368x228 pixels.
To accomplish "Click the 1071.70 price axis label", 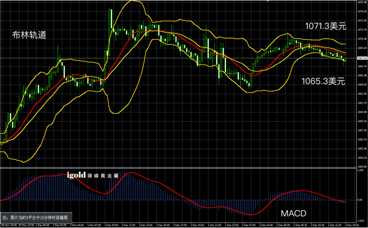I will [x=362, y=30].
